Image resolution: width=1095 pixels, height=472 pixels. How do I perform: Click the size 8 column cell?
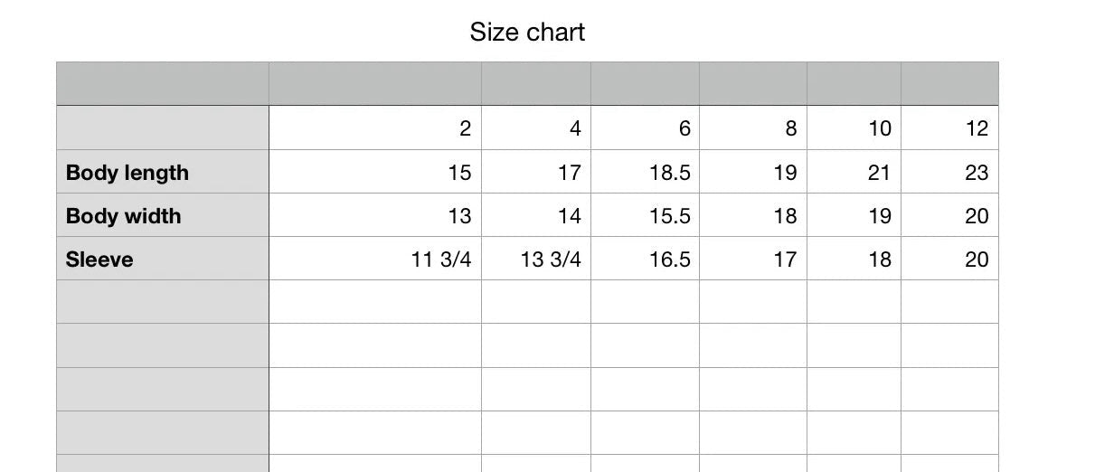coord(753,128)
